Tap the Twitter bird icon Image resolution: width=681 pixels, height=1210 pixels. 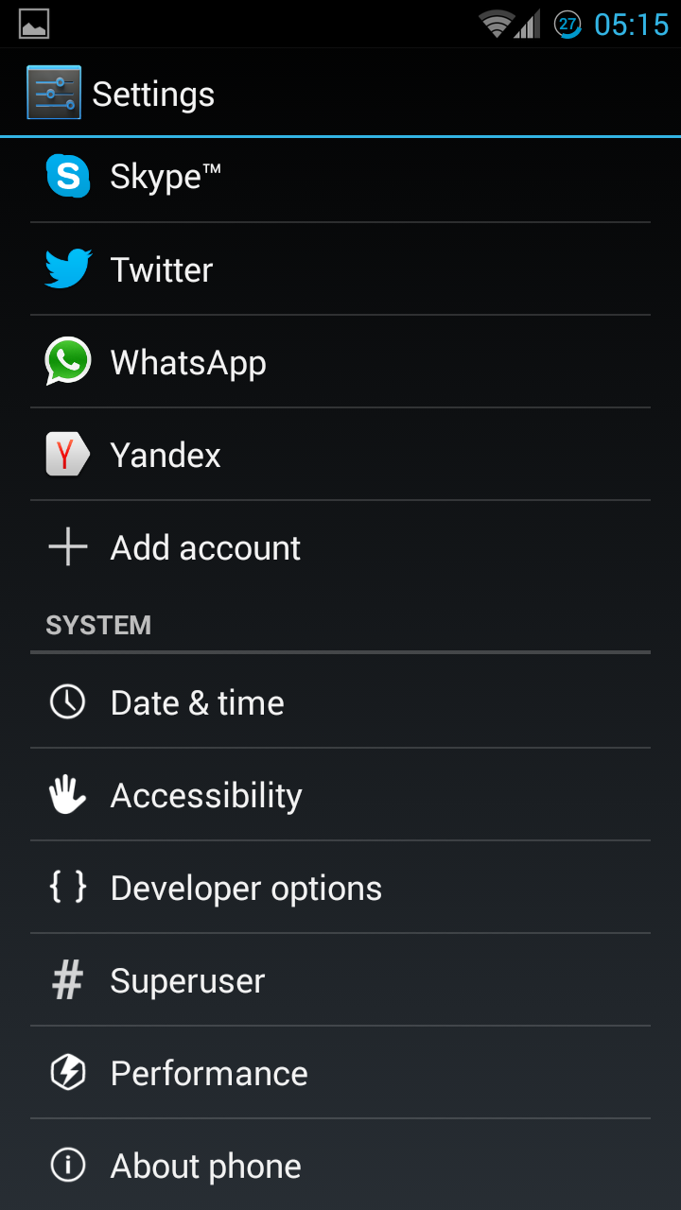[68, 268]
